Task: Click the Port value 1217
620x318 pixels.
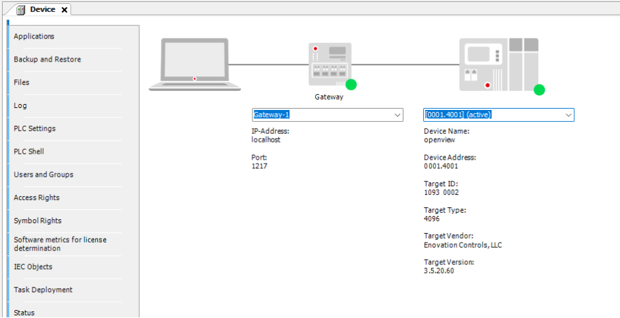Action: pyautogui.click(x=260, y=166)
